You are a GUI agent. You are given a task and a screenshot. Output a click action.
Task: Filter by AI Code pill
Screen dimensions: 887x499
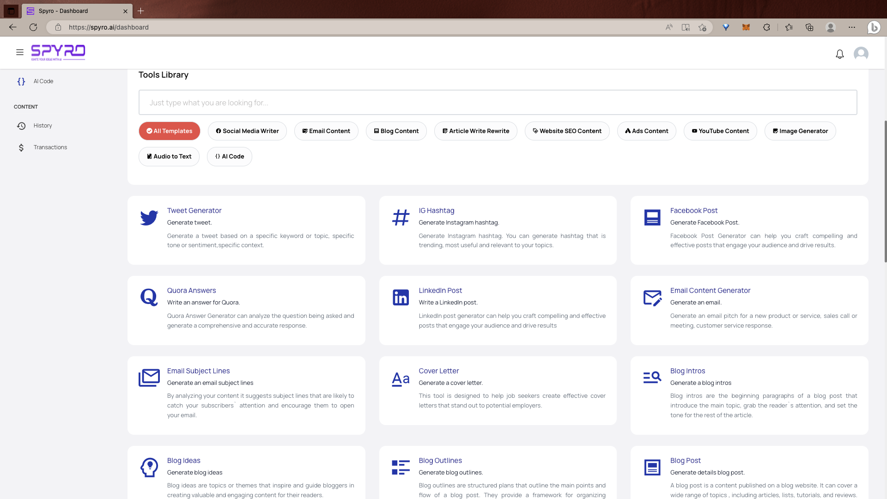pyautogui.click(x=230, y=157)
